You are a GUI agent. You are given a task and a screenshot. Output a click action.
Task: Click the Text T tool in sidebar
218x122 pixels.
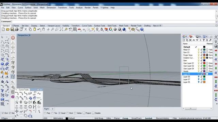2,91
